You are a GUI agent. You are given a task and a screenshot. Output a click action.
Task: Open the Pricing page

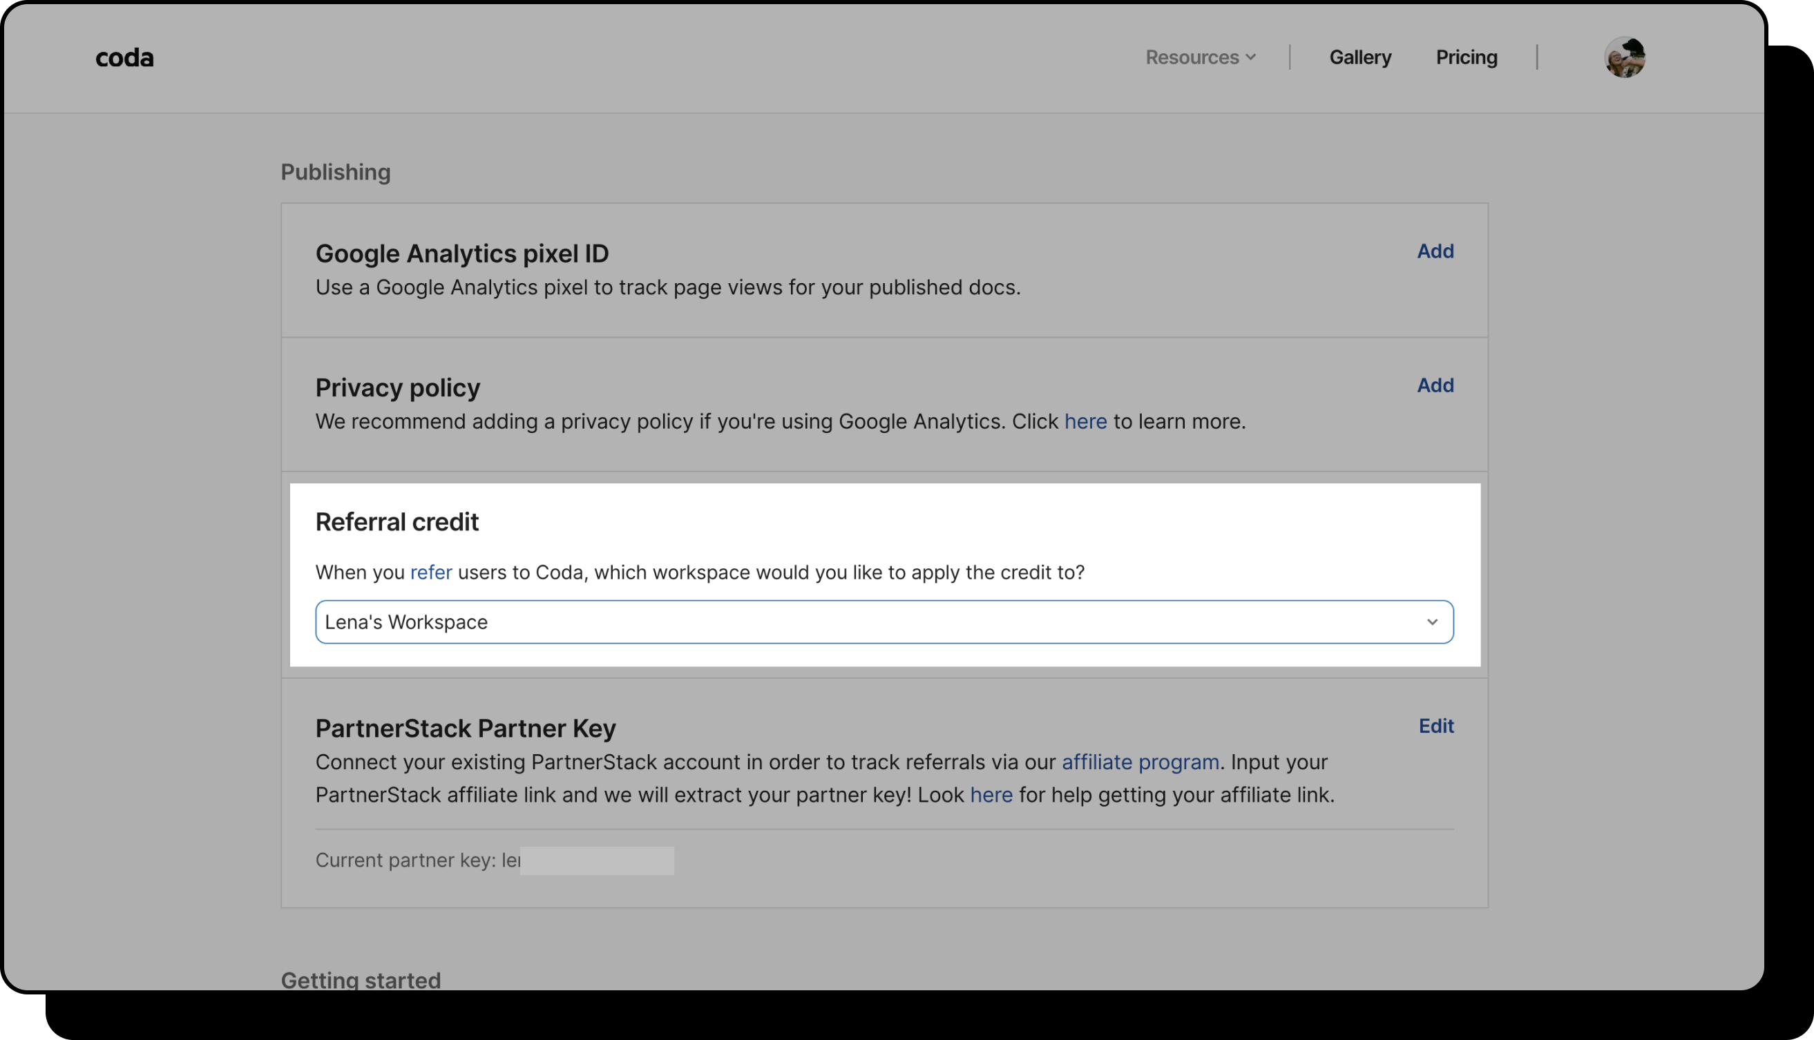(x=1466, y=57)
